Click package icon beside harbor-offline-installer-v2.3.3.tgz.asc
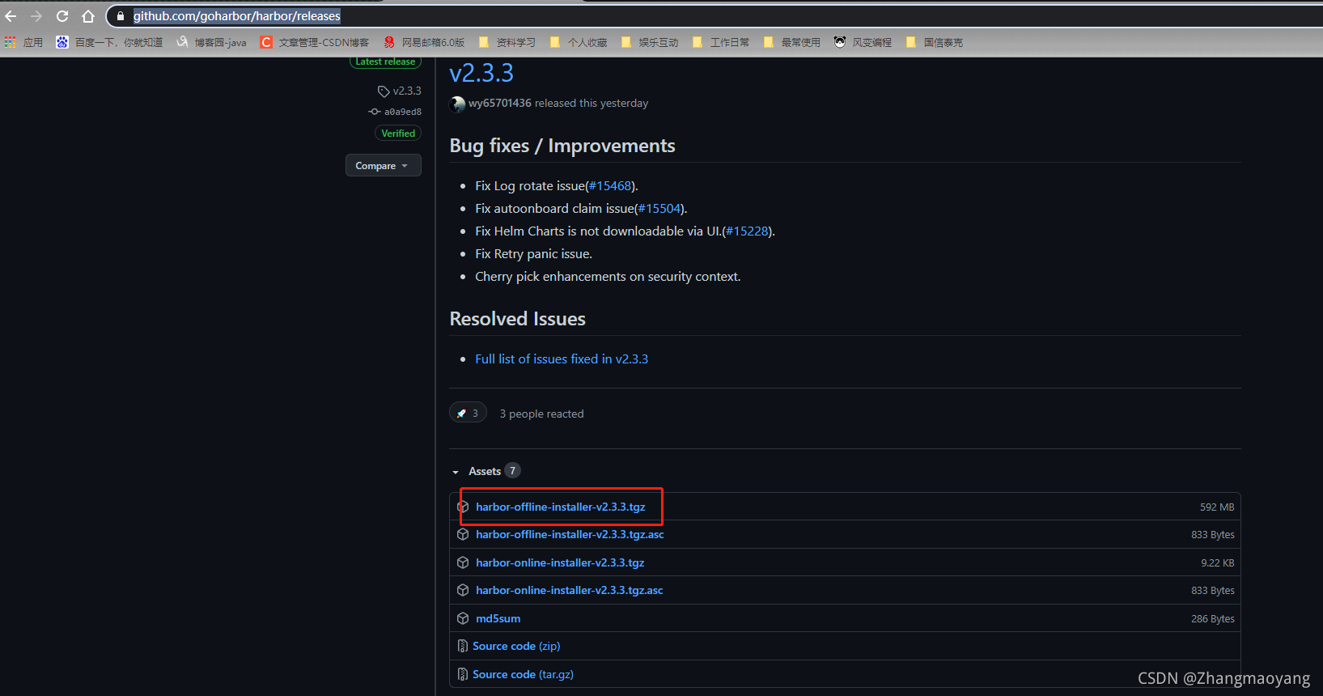 pos(463,534)
